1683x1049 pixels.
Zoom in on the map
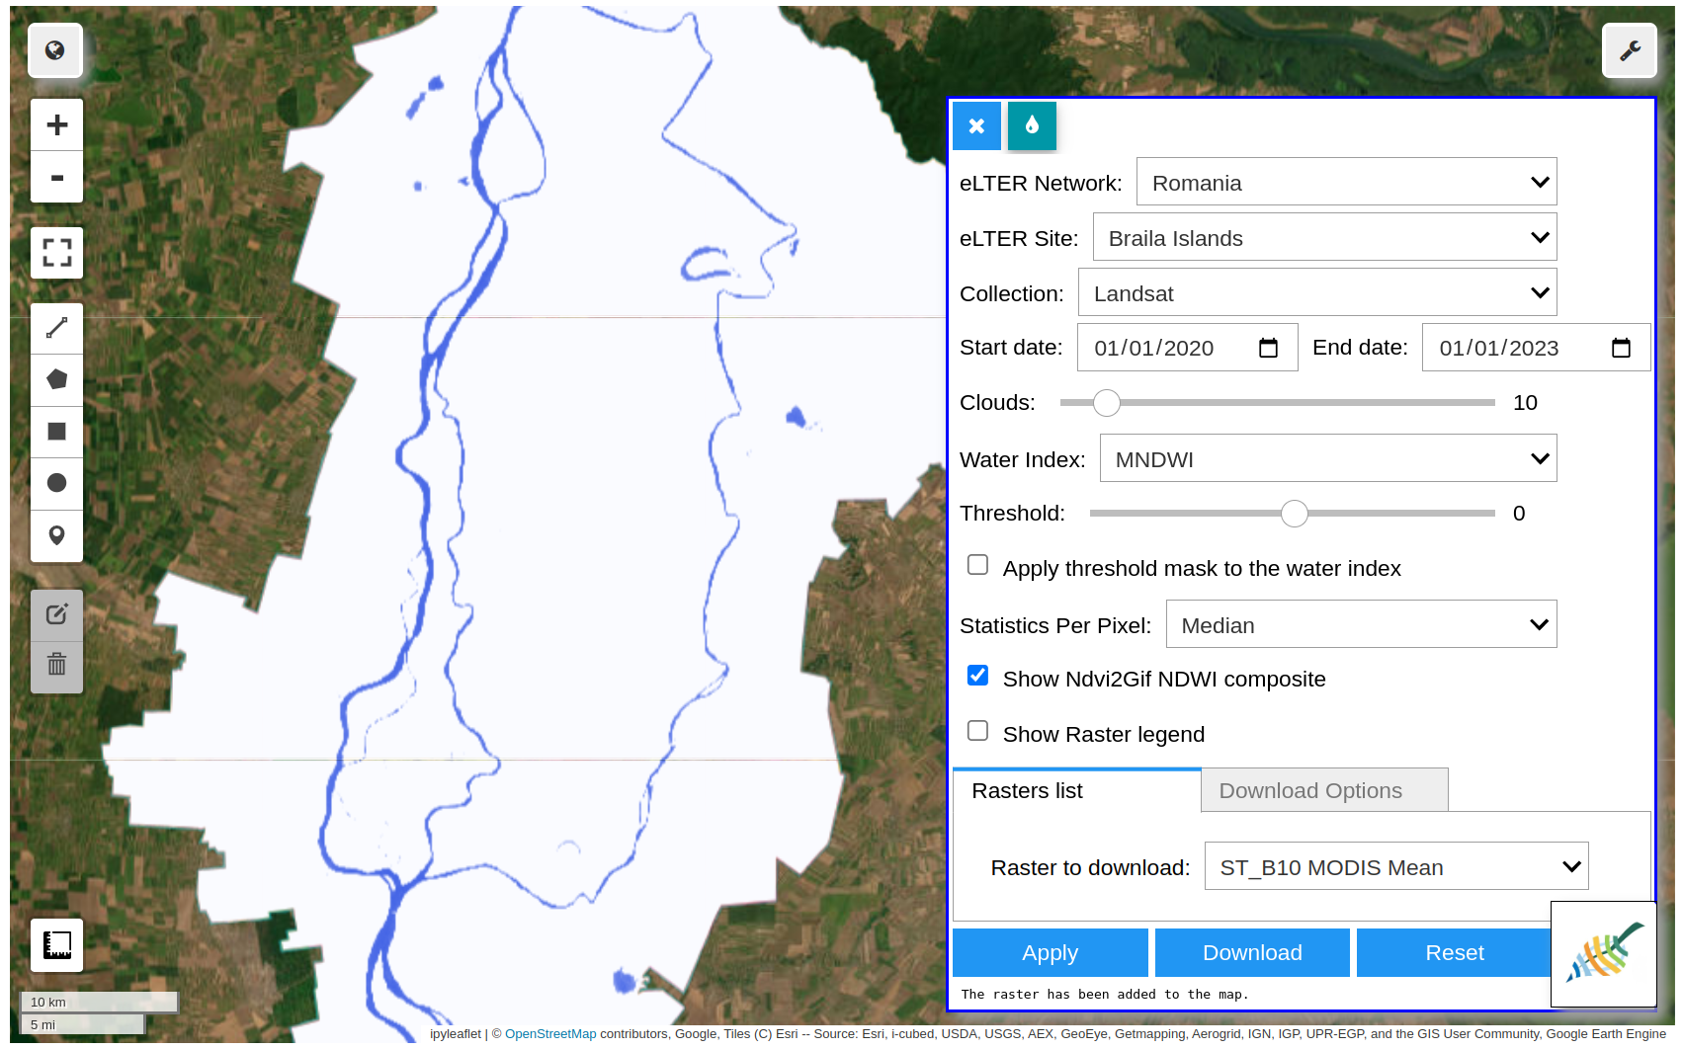(56, 125)
